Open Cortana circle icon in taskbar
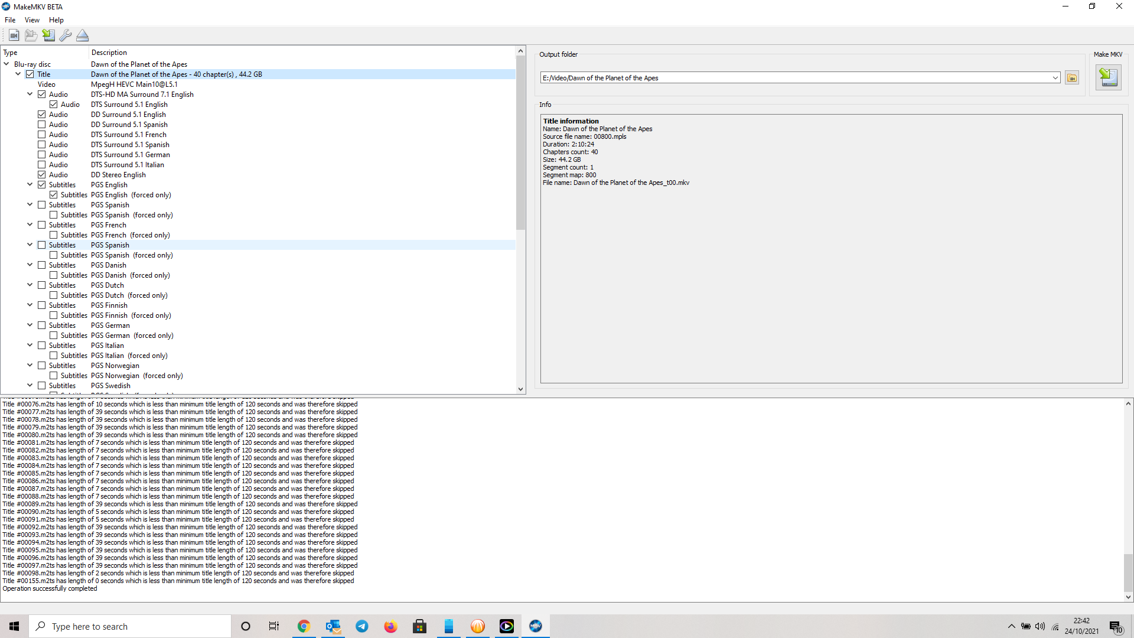The width and height of the screenshot is (1134, 638). [246, 626]
